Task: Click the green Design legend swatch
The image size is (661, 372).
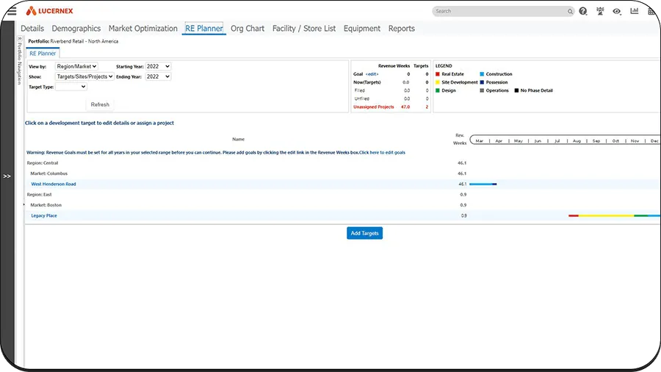Action: [438, 90]
